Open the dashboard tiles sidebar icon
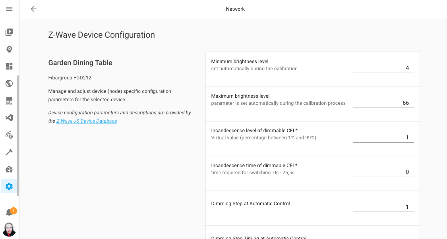This screenshot has height=239, width=447. click(x=9, y=66)
